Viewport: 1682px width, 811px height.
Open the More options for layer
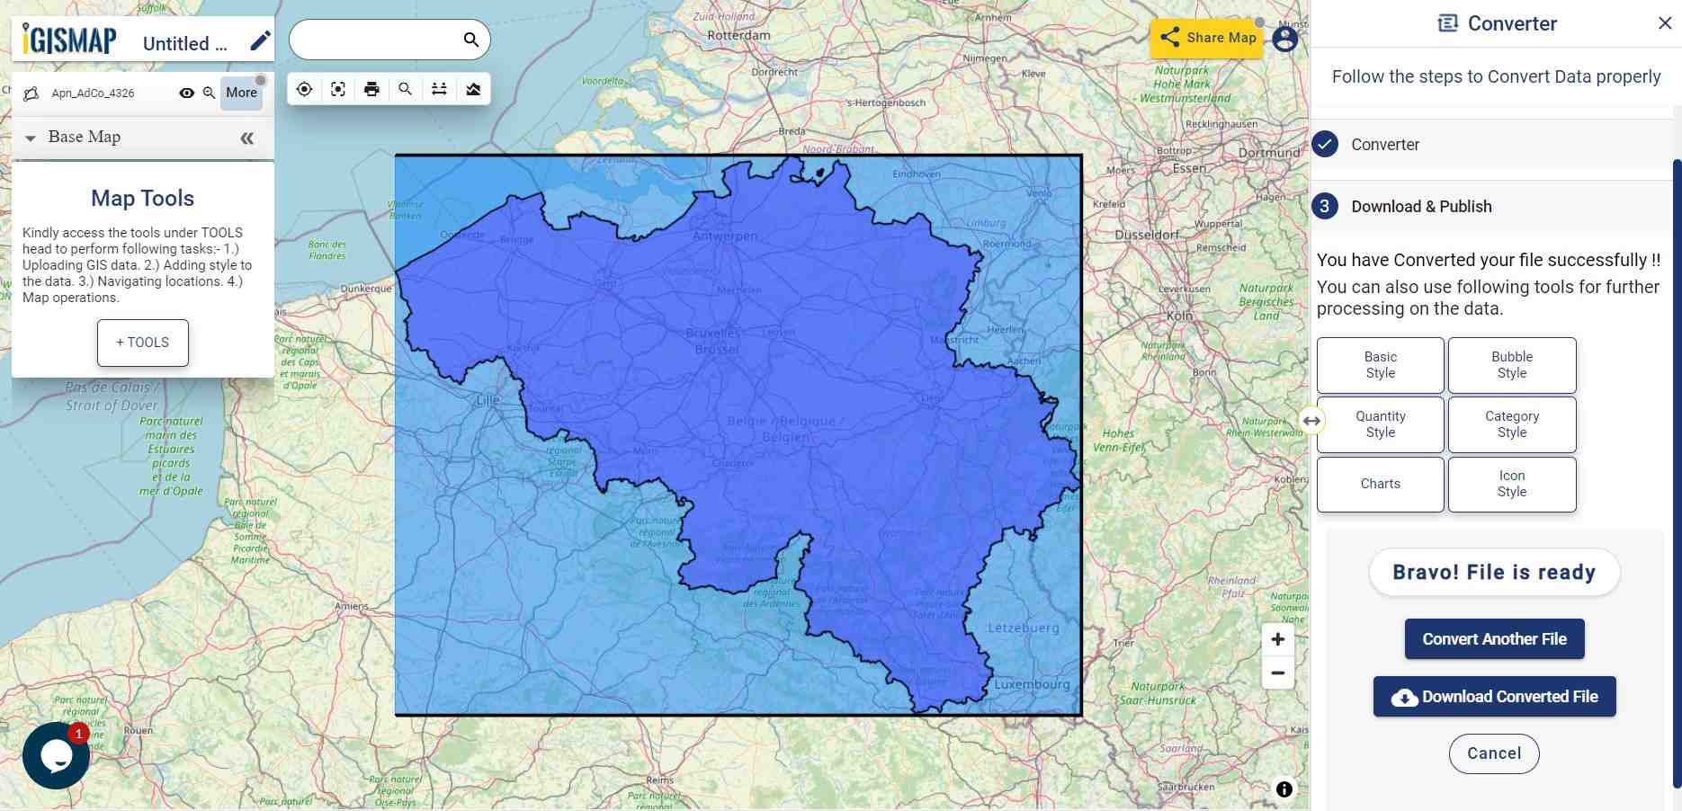pos(241,93)
